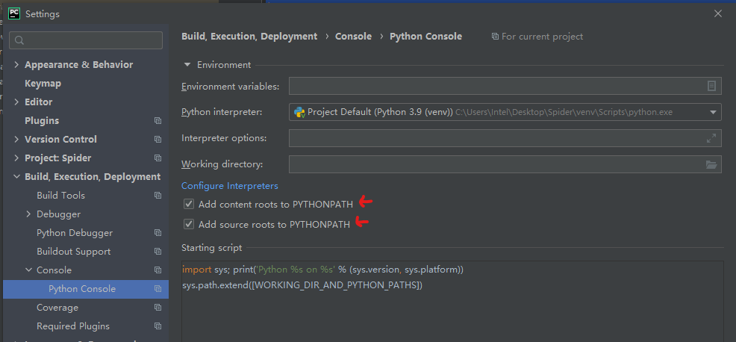Browse for working directory folder icon
This screenshot has width=736, height=342.
[x=711, y=164]
